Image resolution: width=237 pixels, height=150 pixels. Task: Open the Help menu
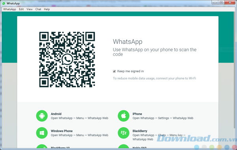click(47, 9)
